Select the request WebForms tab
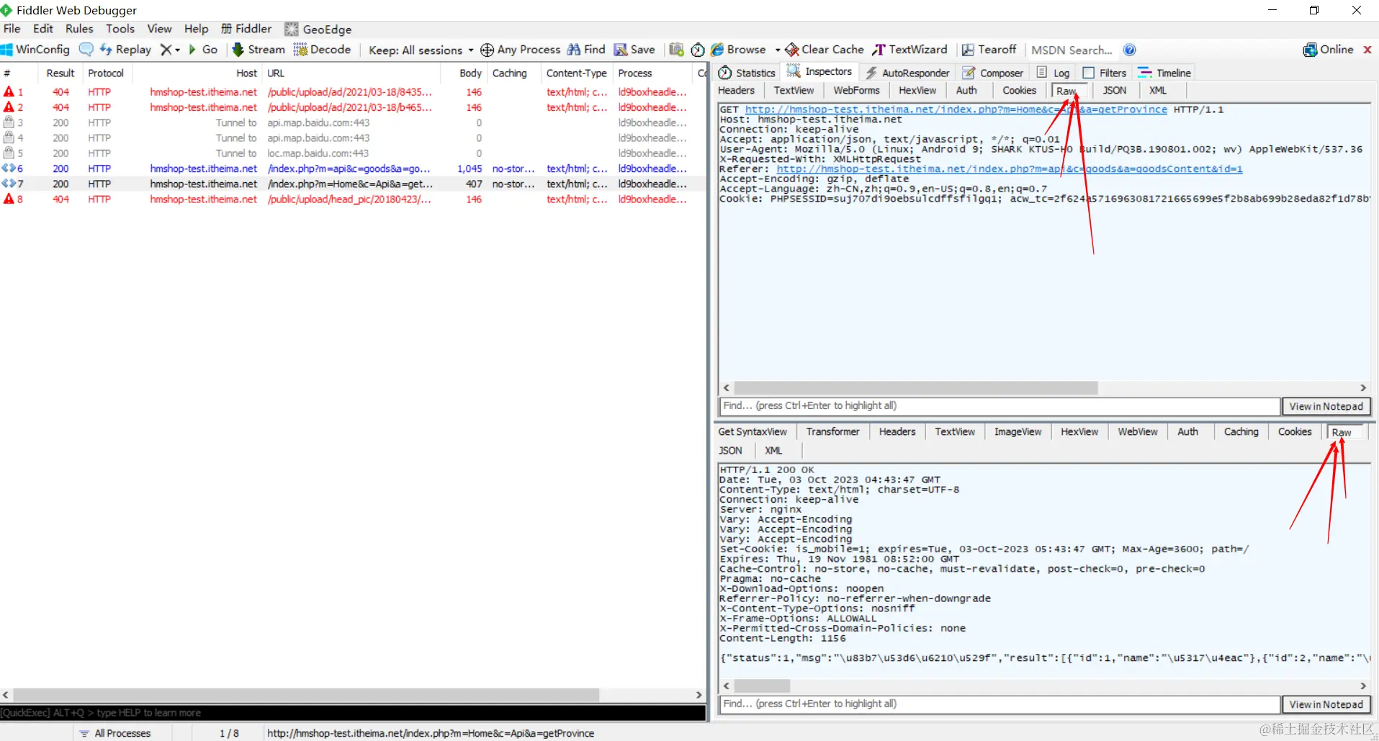Viewport: 1379px width, 741px height. pyautogui.click(x=856, y=91)
